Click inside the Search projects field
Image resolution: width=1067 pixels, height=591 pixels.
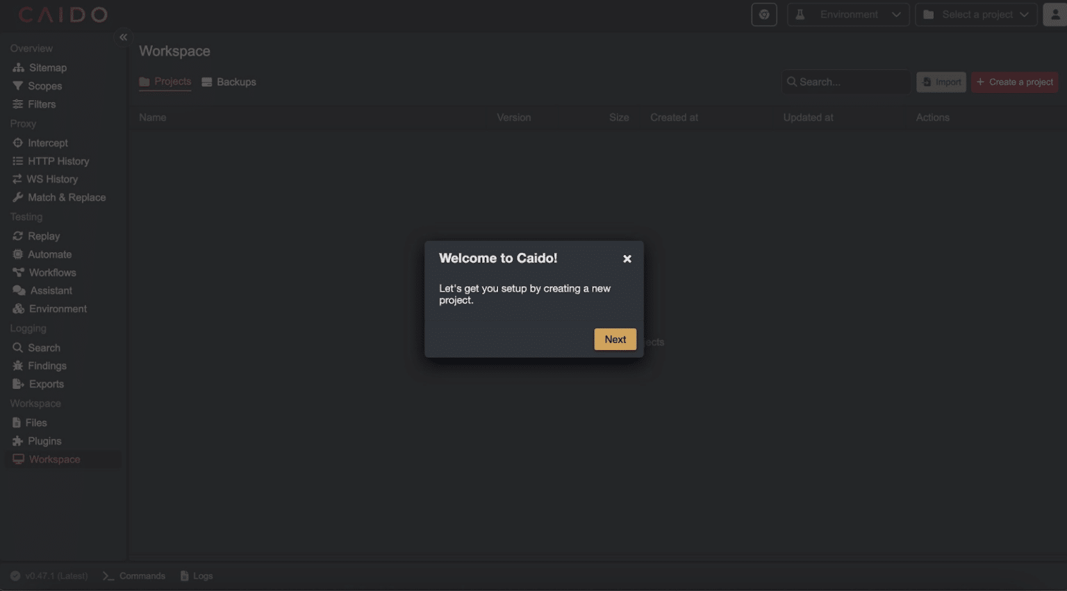click(845, 81)
